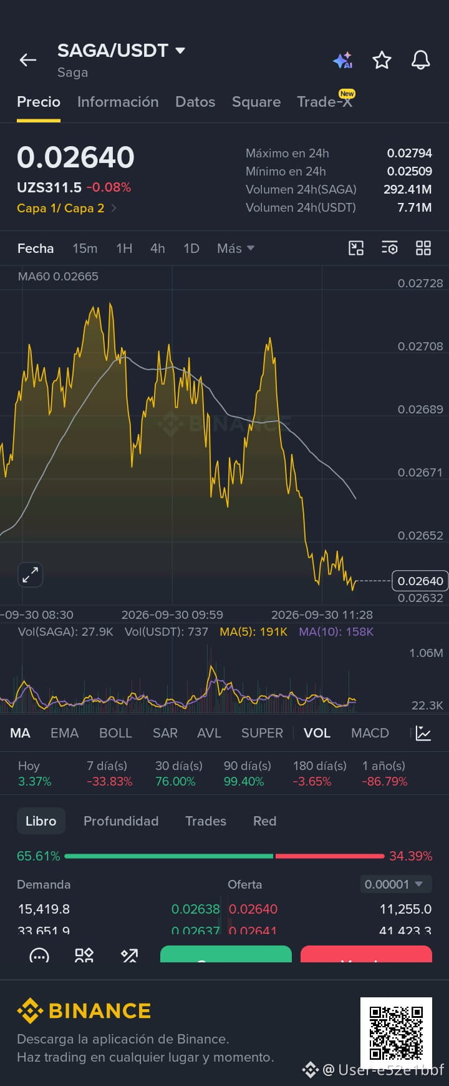Select the 1D chart interval
The height and width of the screenshot is (1086, 449).
tap(191, 248)
